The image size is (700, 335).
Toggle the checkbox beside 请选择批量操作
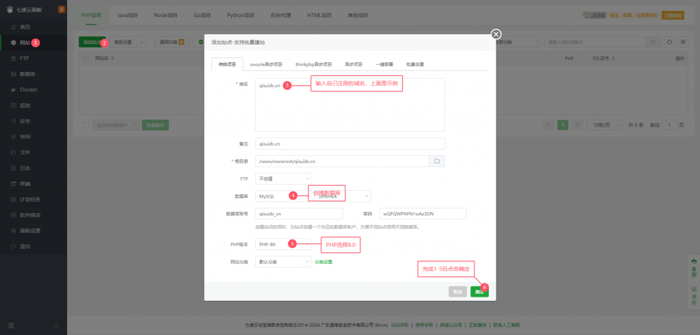(x=85, y=125)
